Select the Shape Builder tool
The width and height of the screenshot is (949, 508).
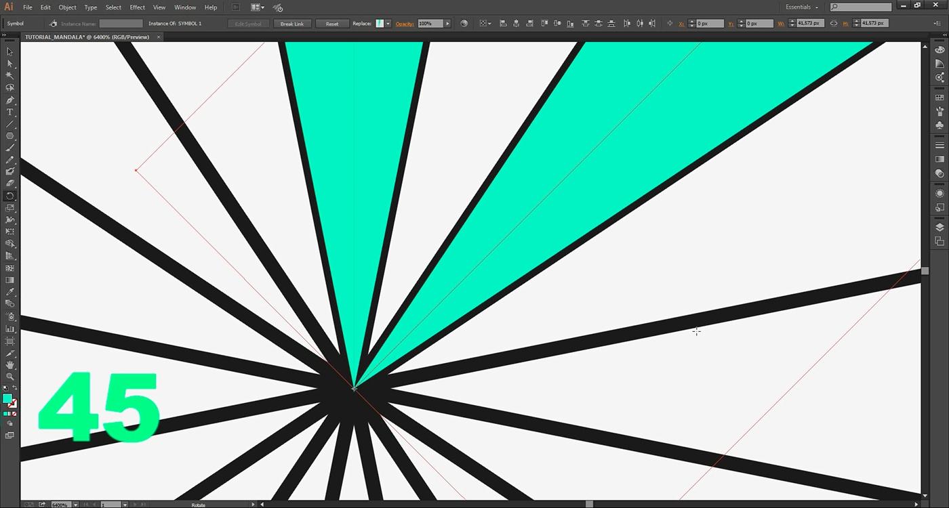pyautogui.click(x=9, y=244)
